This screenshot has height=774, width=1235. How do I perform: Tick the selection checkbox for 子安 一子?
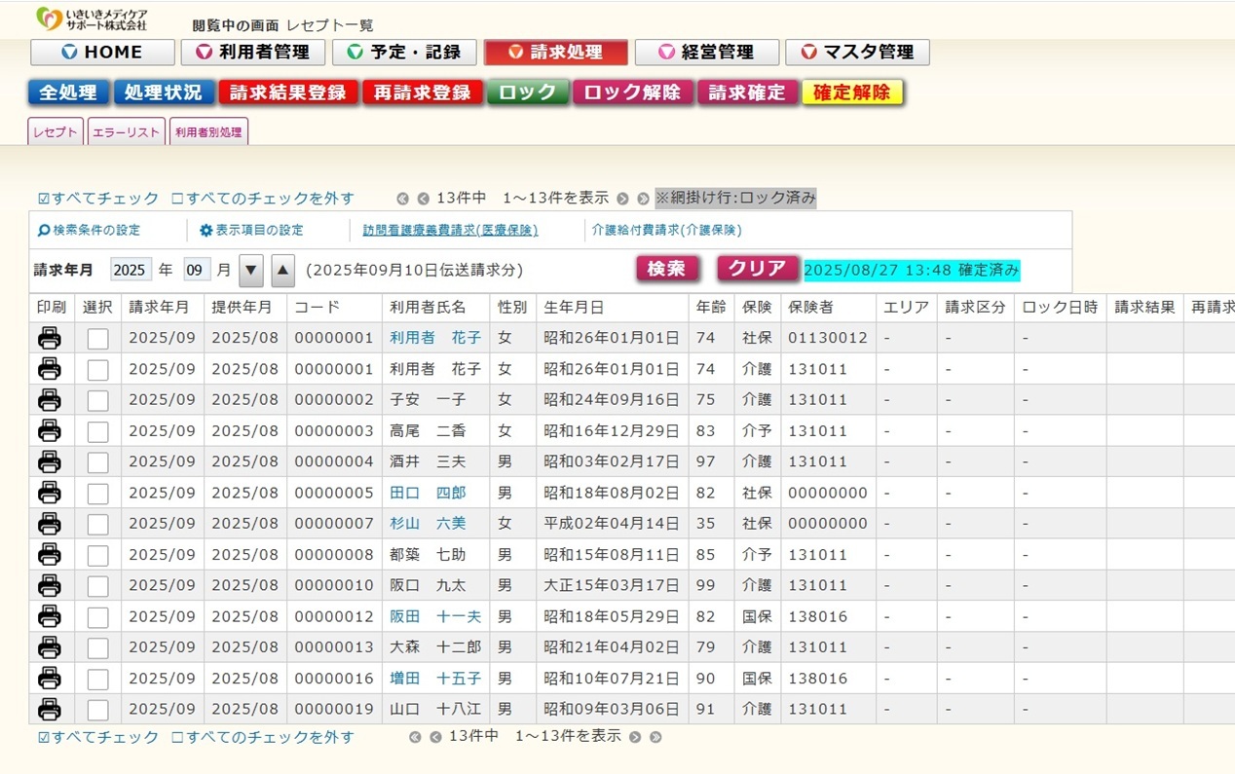[x=97, y=400]
